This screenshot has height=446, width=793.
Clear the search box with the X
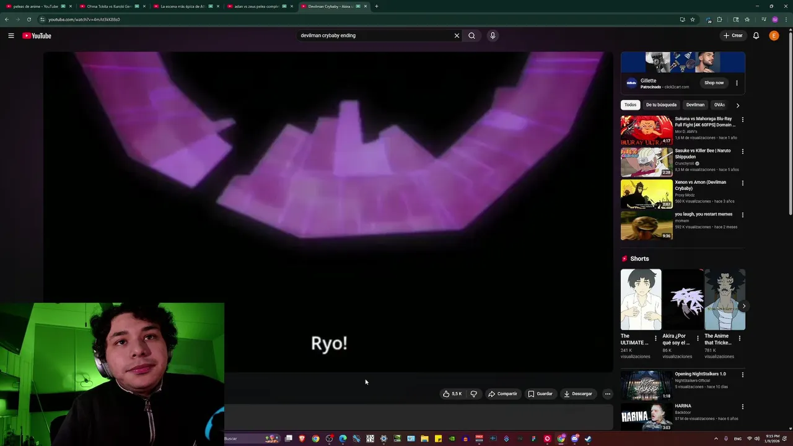click(x=457, y=36)
